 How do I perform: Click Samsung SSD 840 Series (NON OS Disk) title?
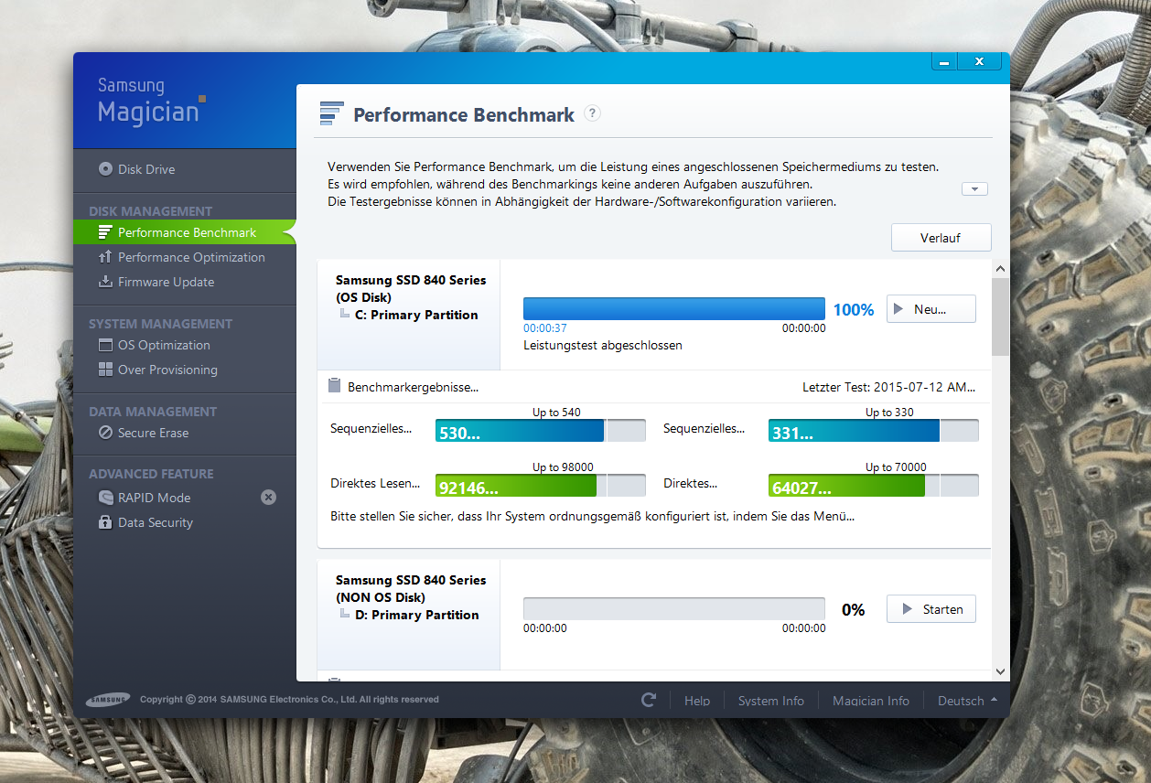[411, 588]
